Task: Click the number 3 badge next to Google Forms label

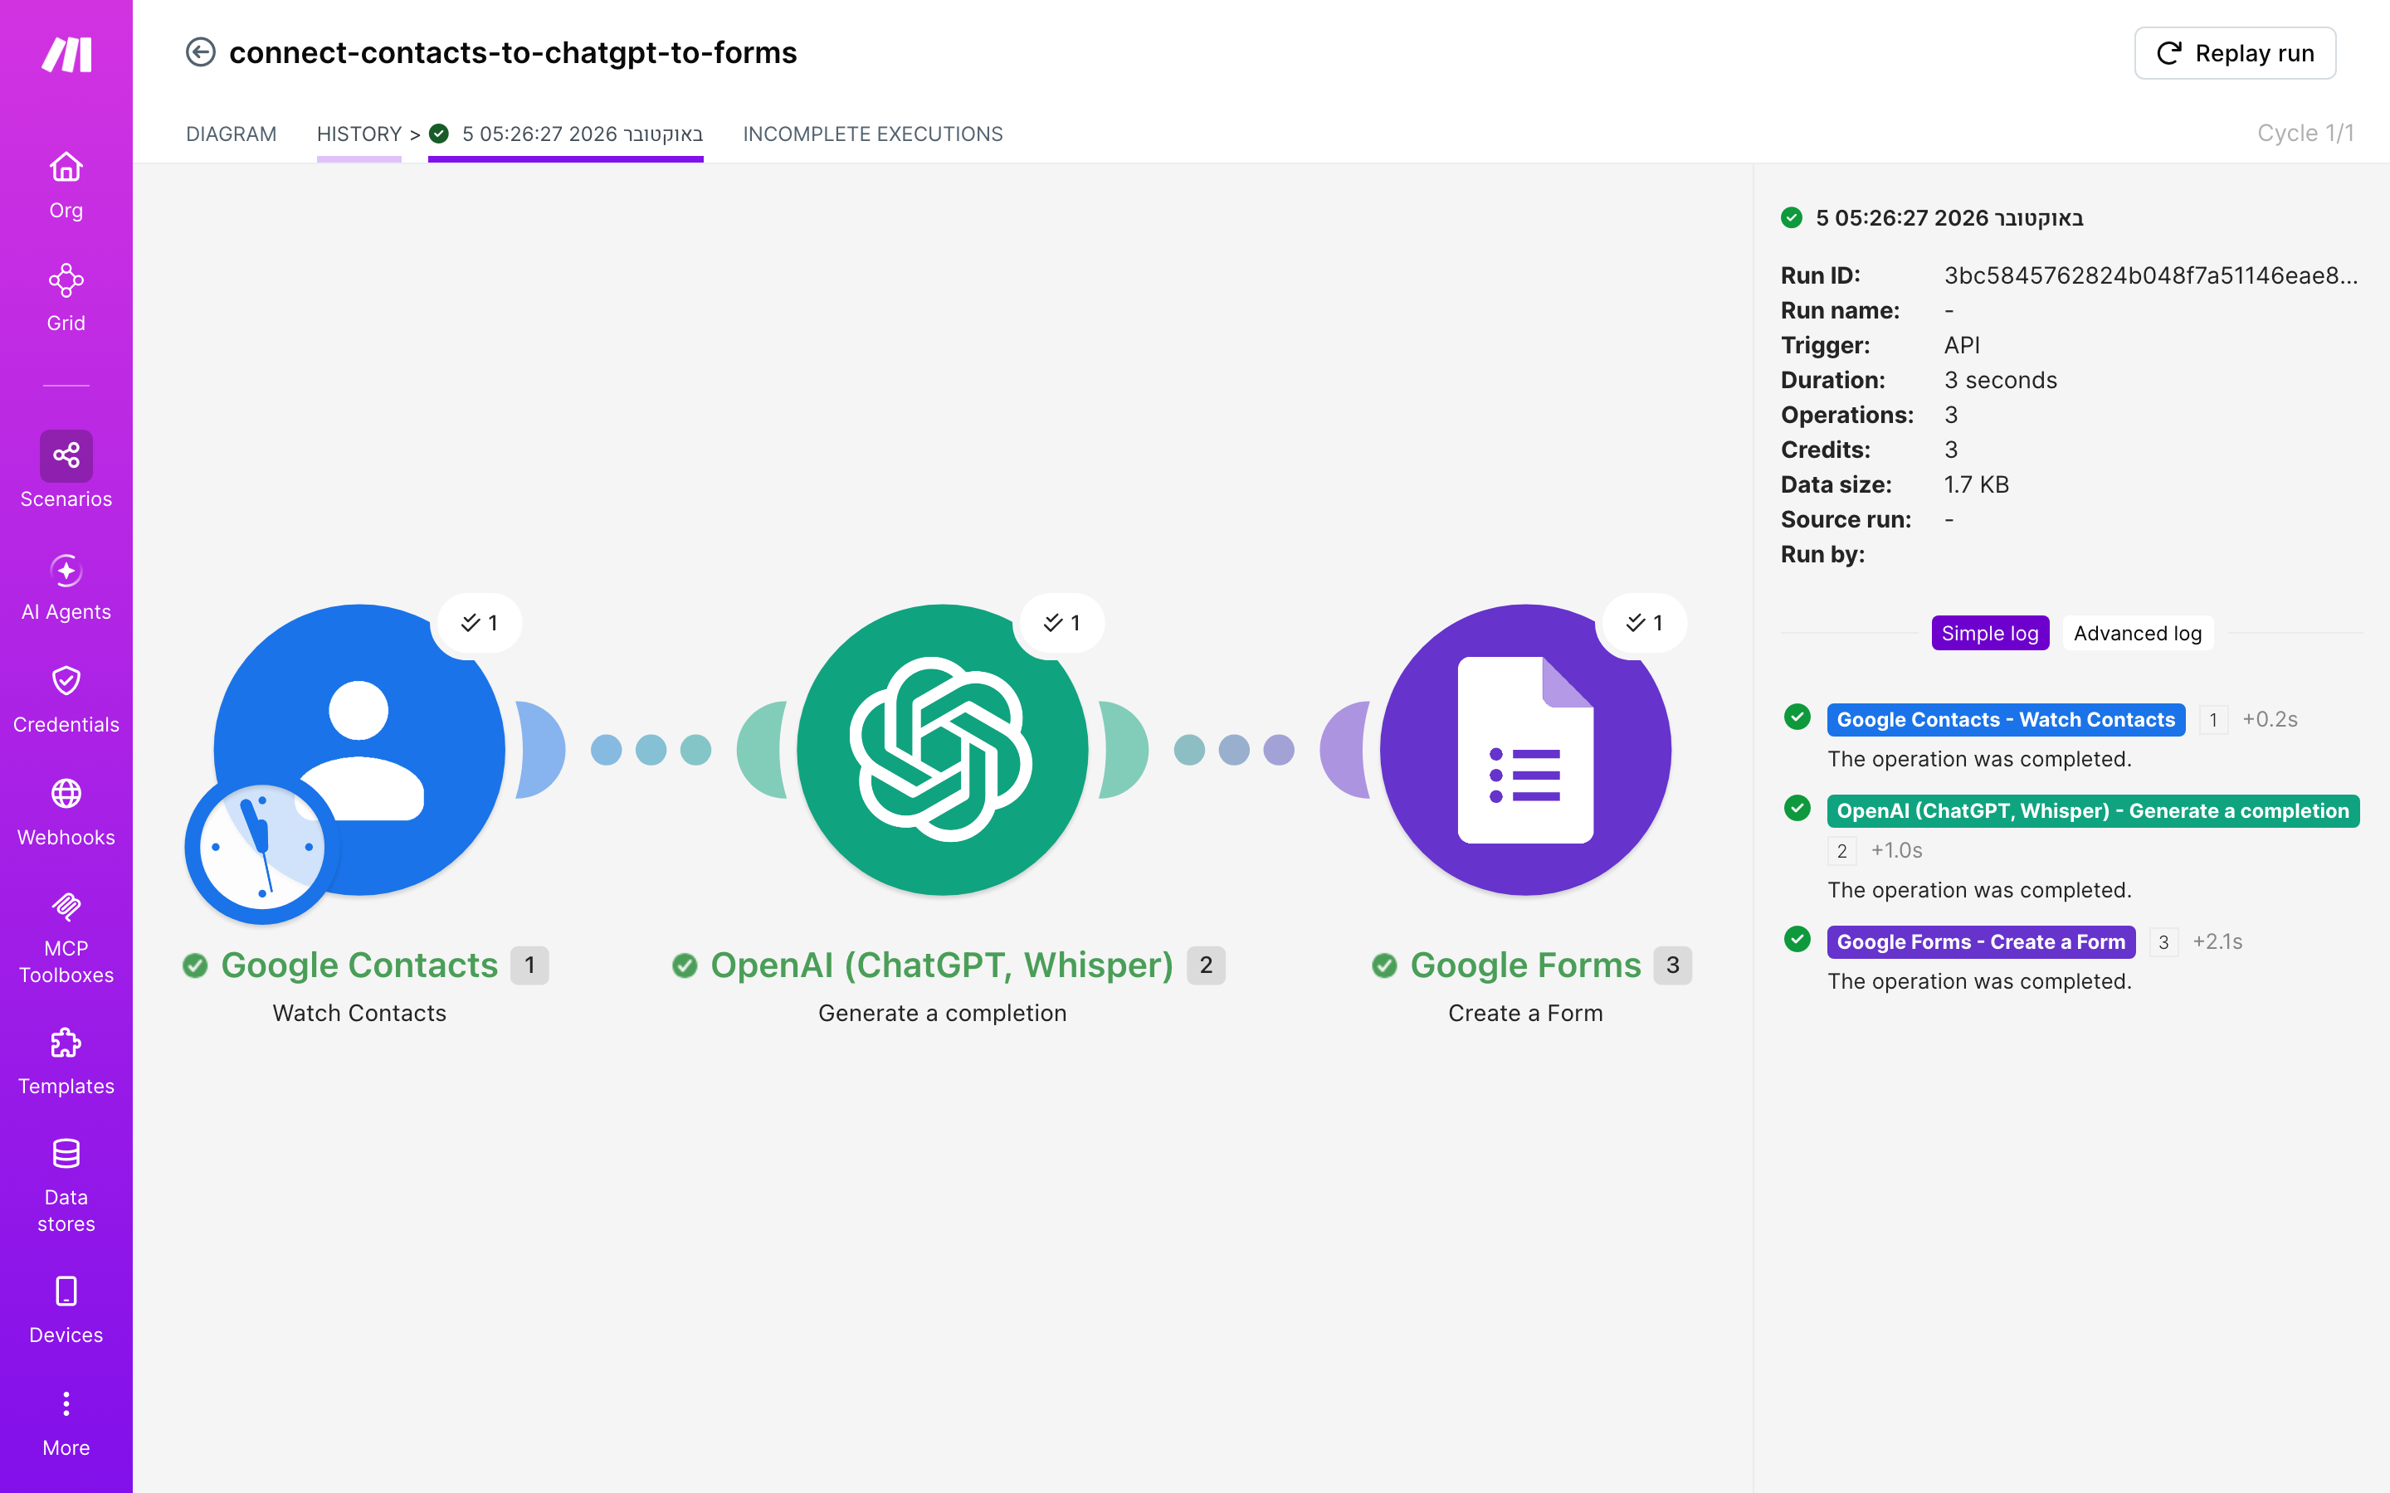Action: point(1672,965)
